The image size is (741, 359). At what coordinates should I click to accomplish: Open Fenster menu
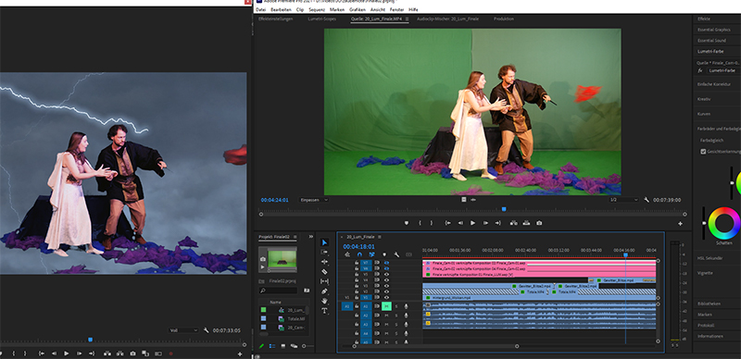(397, 9)
